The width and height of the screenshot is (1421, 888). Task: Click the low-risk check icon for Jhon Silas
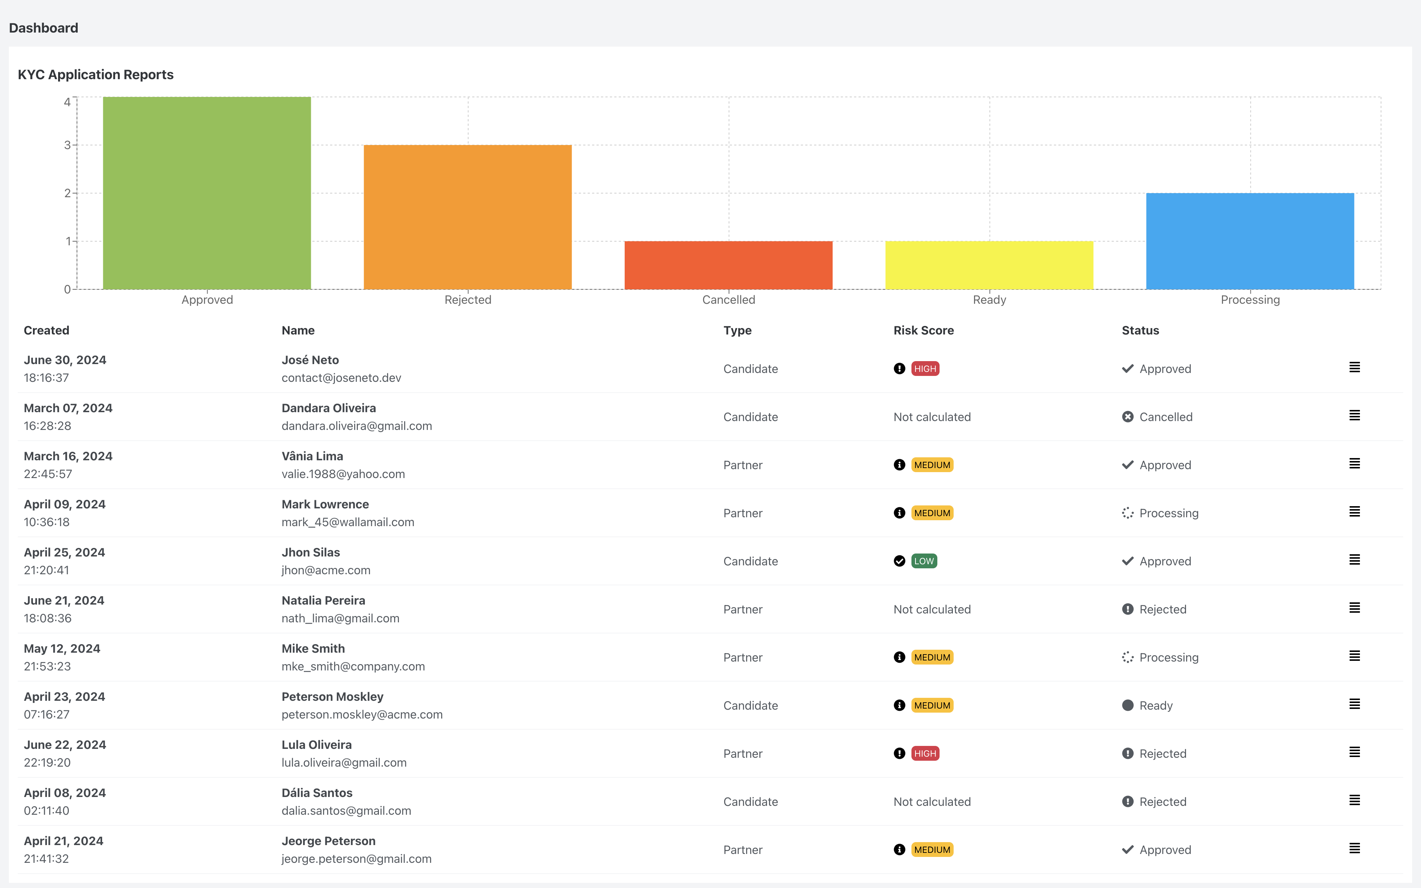coord(899,561)
